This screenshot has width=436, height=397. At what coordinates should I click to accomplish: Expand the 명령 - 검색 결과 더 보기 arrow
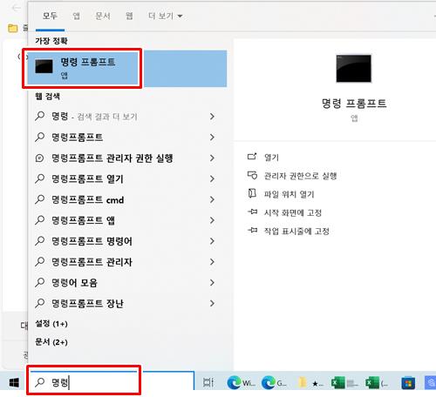coord(212,117)
